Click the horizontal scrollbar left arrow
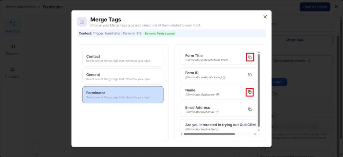Screen dimensions: 343x157 click(x=182, y=134)
